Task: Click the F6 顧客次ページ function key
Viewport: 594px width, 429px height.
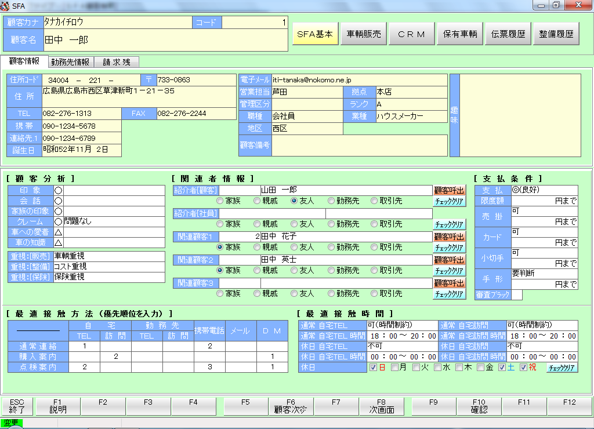Action: click(x=291, y=406)
